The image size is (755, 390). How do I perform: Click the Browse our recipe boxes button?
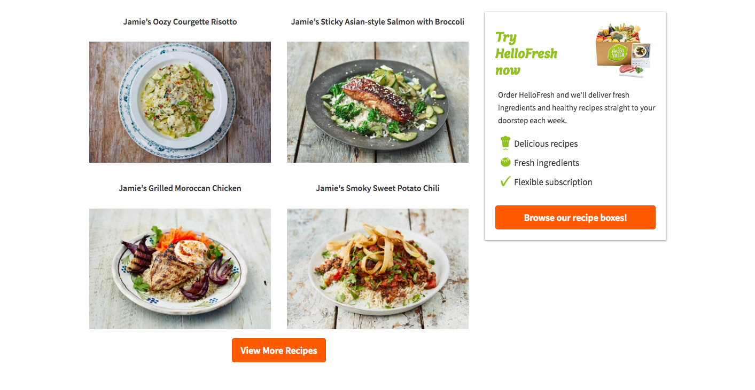[575, 217]
